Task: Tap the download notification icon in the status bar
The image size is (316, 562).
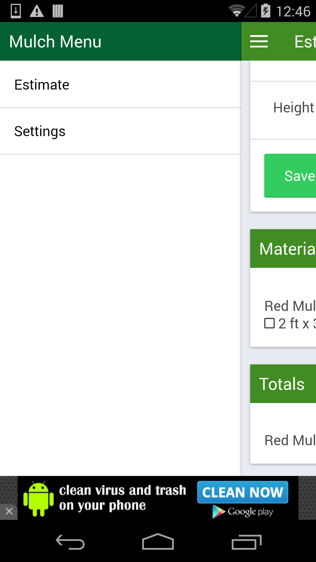Action: [x=16, y=11]
